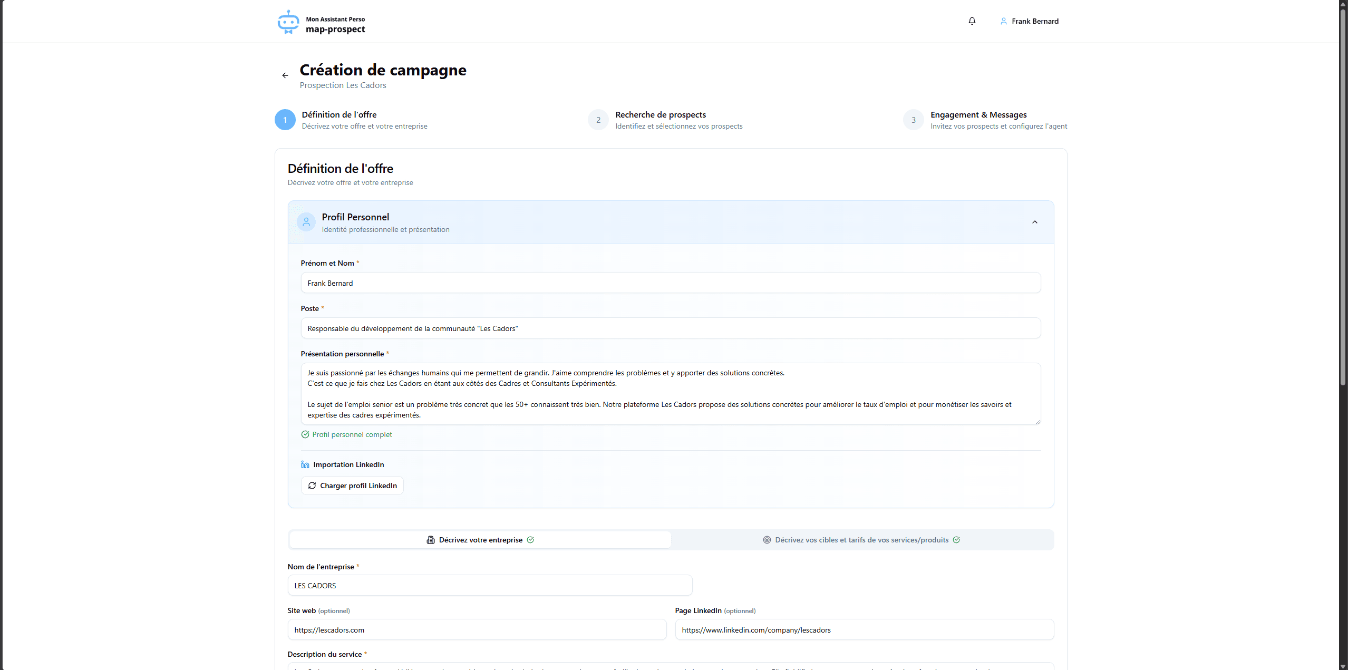Click the textarea resize handle corner
Viewport: 1348px width, 670px height.
coord(1037,421)
